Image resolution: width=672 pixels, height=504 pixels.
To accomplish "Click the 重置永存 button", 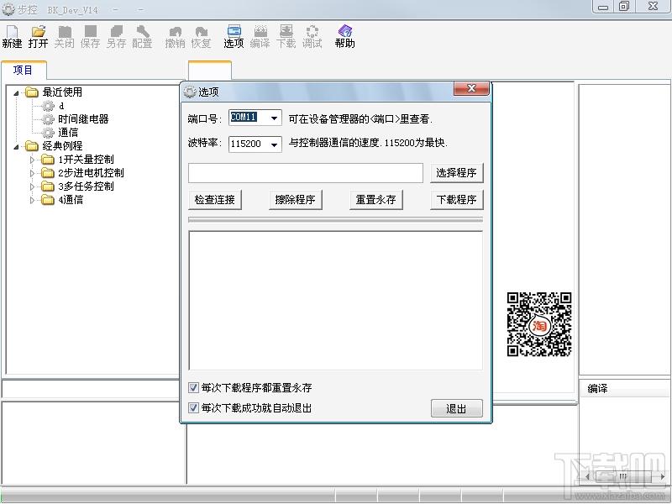I will pyautogui.click(x=375, y=200).
